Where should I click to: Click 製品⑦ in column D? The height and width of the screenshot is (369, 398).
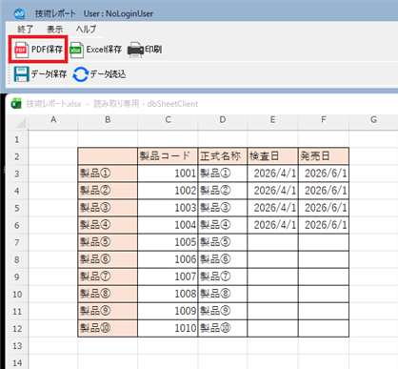[223, 277]
